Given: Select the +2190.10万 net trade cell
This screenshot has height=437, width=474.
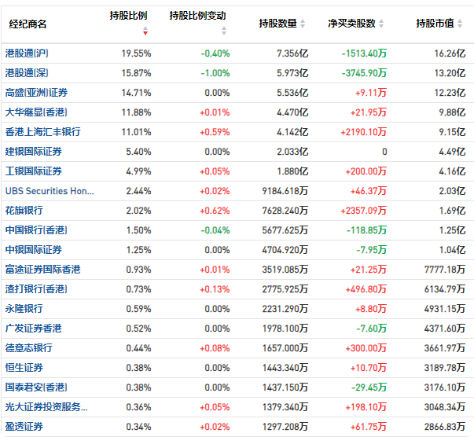Looking at the screenshot, I should [x=364, y=132].
